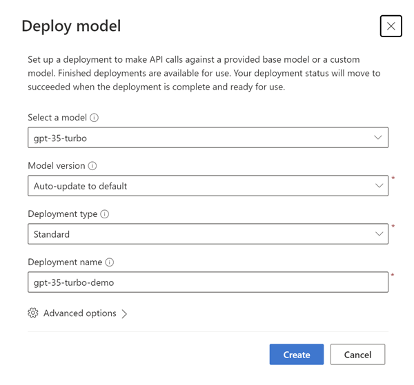414x385 pixels.
Task: Click the Model version label text
Action: tap(57, 166)
